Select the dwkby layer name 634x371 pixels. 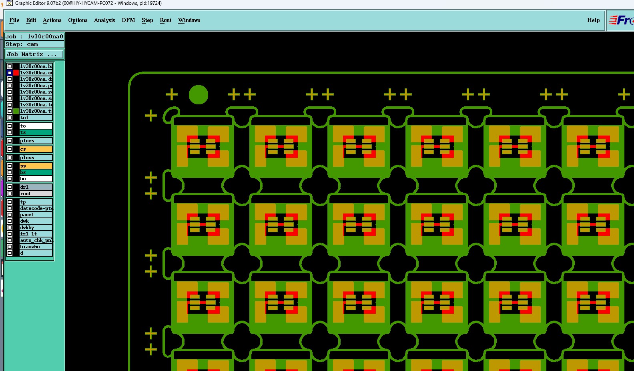click(36, 227)
